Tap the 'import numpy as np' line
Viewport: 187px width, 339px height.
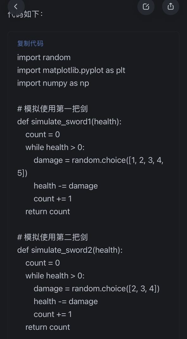click(53, 83)
